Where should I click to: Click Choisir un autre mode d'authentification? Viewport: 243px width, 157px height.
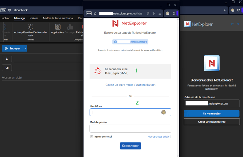click(130, 85)
